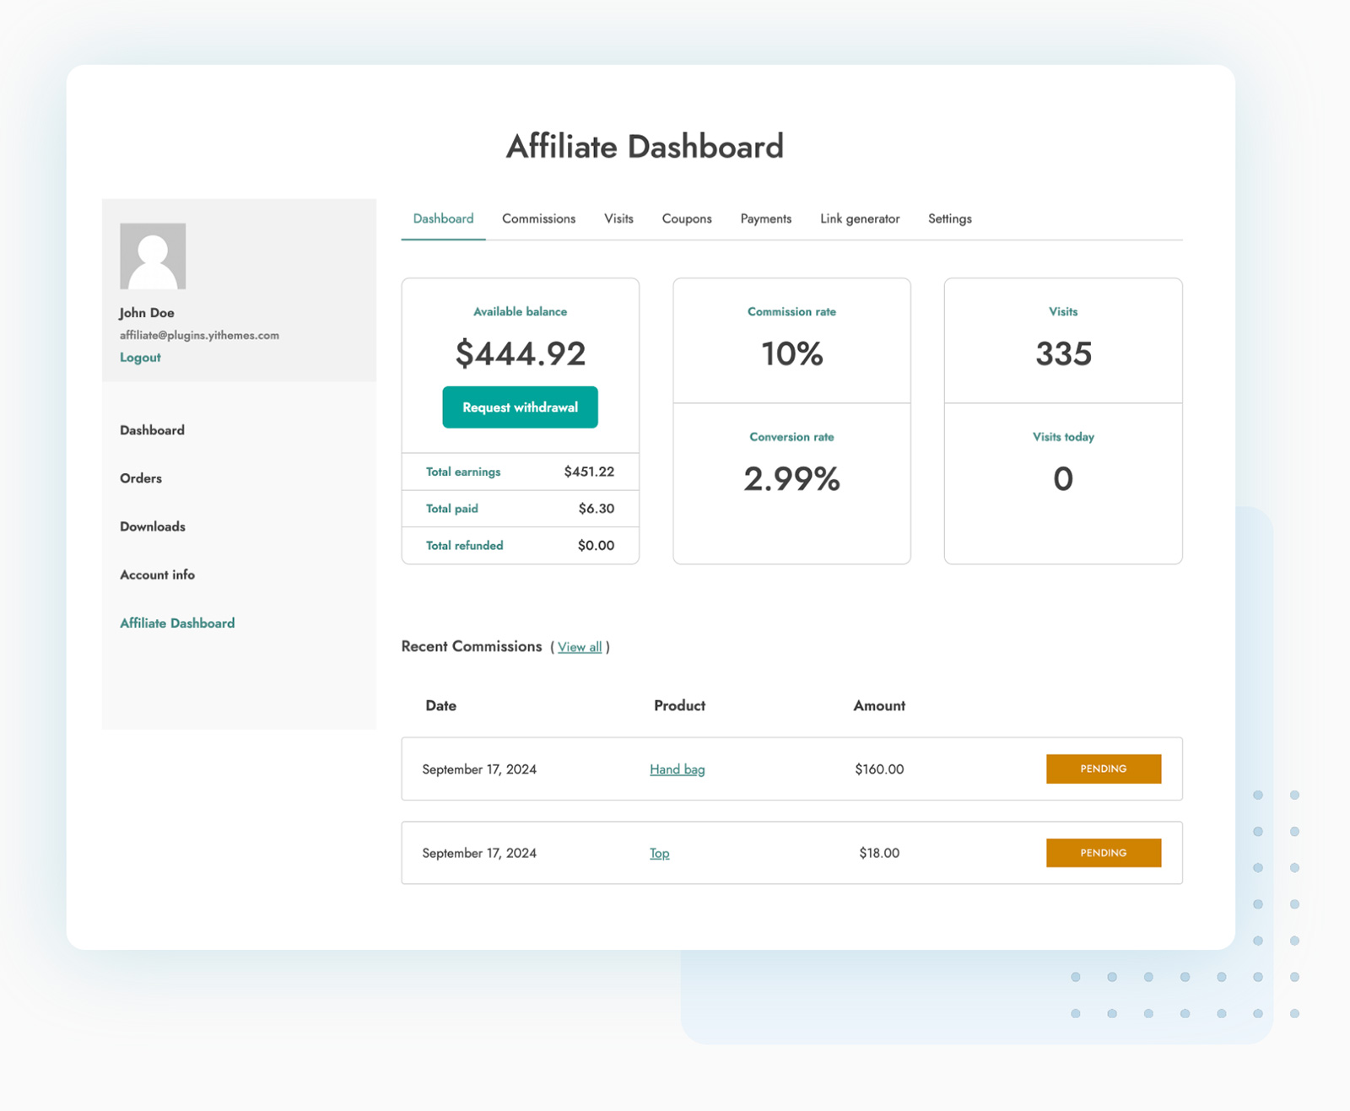Switch to the Commissions tab
Image resolution: width=1350 pixels, height=1111 pixels.
point(537,218)
